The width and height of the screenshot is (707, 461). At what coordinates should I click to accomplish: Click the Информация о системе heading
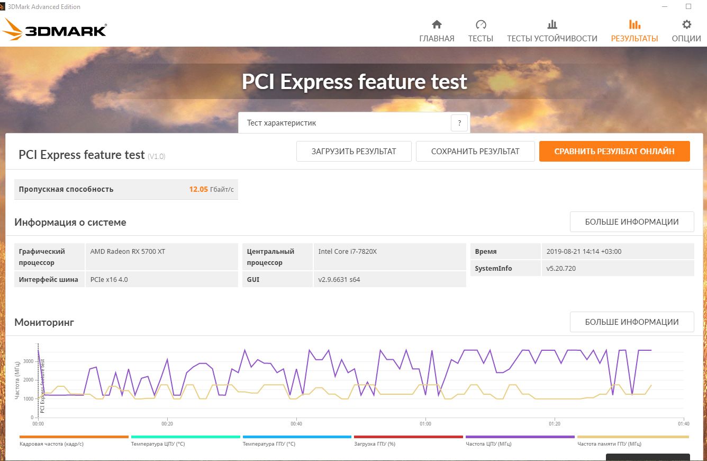click(70, 223)
